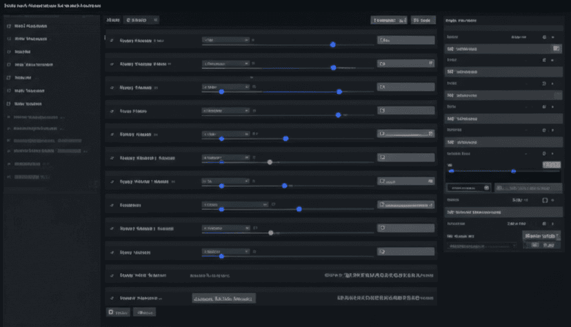Viewport: 571px width, 327px height.
Task: Click the icon of the third left sidebar item
Action: tap(9, 52)
